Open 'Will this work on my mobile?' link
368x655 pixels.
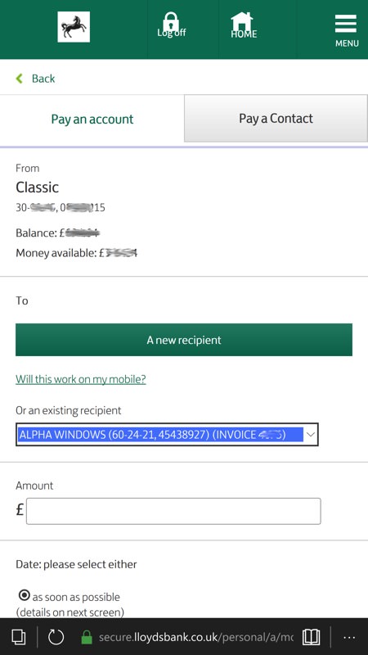(x=81, y=379)
